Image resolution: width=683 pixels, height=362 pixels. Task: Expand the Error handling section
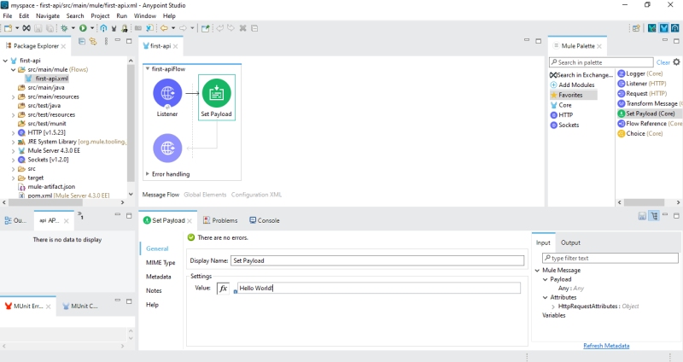tap(147, 174)
